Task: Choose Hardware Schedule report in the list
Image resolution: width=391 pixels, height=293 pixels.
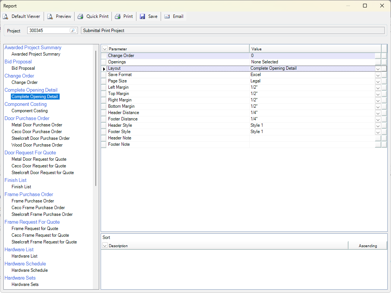Action: point(29,270)
